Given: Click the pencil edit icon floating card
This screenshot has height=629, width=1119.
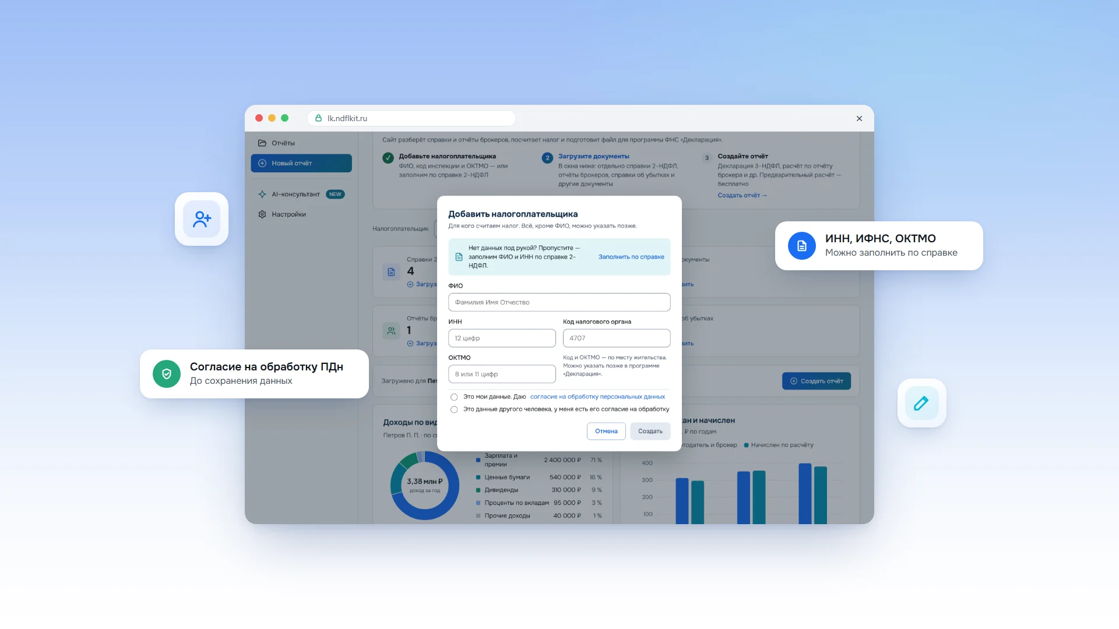Looking at the screenshot, I should click(921, 403).
